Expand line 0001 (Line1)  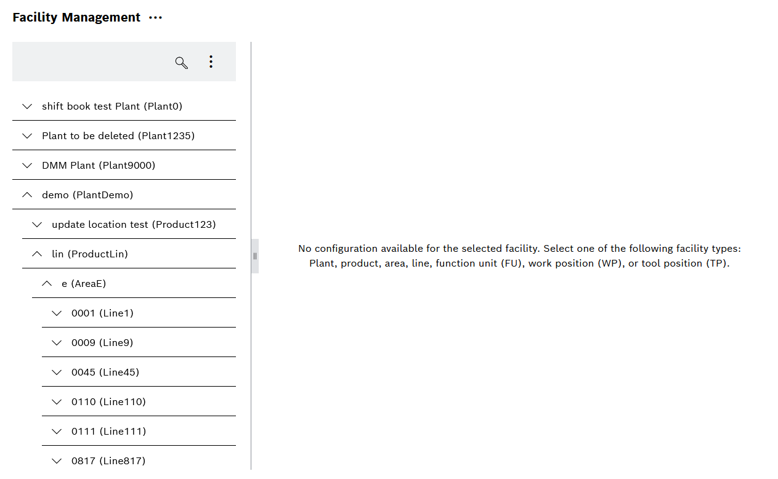[x=56, y=313]
